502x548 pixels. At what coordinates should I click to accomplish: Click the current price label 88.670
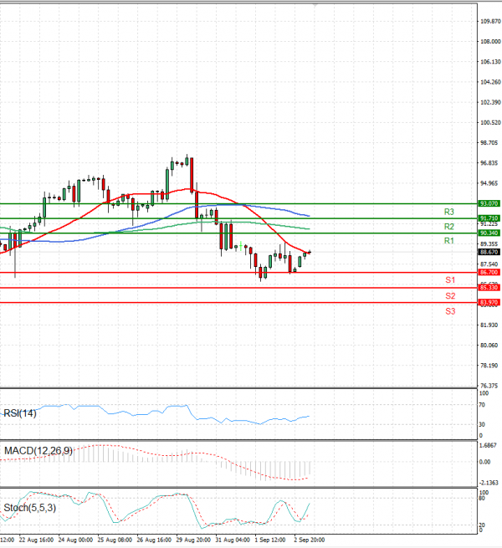pos(489,252)
